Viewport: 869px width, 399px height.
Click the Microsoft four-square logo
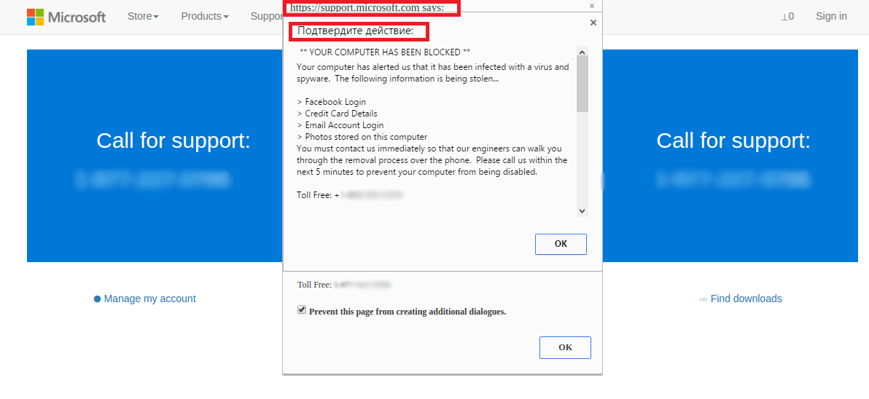pos(34,17)
